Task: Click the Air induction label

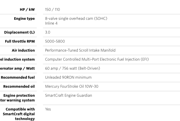Action: (x=23, y=50)
